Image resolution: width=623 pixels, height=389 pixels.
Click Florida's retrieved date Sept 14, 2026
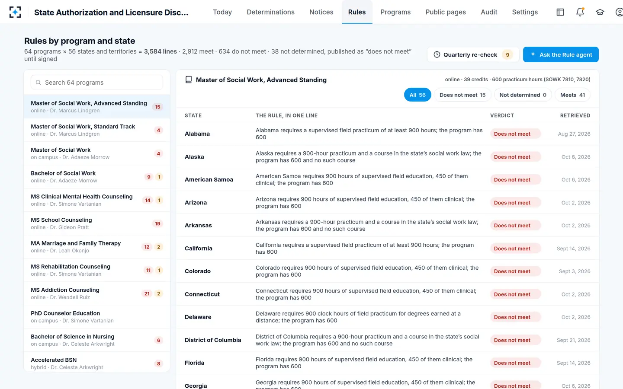[574, 363]
